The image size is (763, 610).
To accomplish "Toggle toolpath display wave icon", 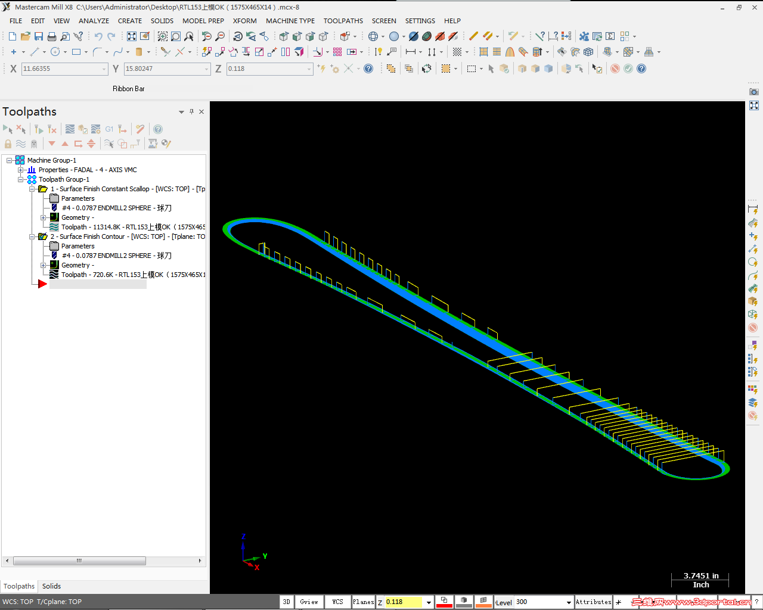I will [21, 144].
